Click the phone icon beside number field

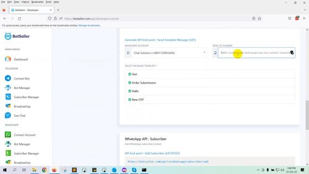(215, 53)
